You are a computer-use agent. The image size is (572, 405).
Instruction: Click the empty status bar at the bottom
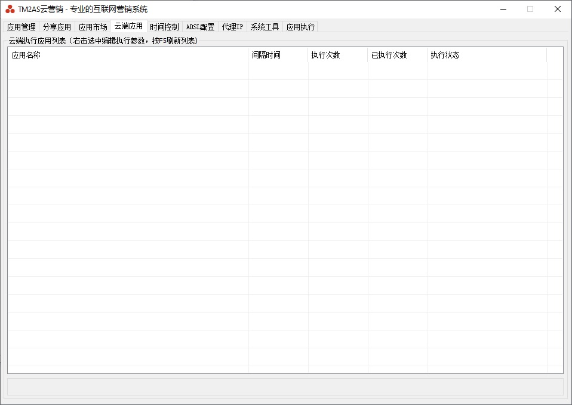(285, 387)
